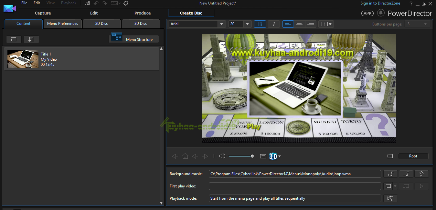Screen dimensions: 436x210
Task: Click the save project icon
Action: point(87,3)
